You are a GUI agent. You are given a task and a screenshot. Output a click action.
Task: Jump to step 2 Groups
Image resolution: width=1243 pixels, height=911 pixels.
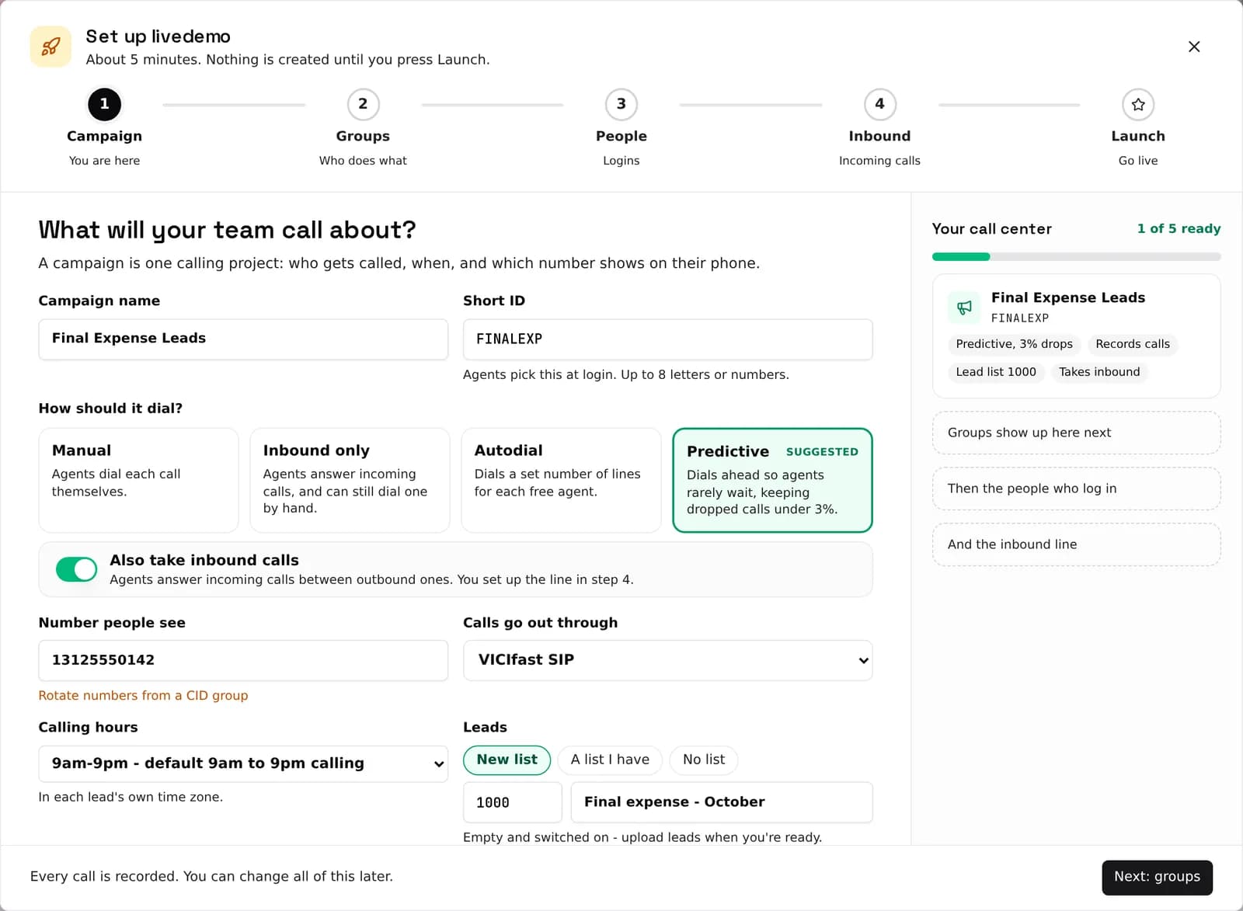click(x=363, y=104)
